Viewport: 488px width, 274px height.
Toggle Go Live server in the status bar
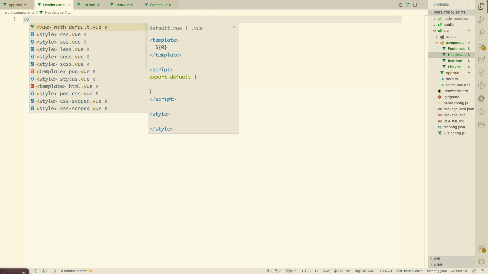[342, 271]
